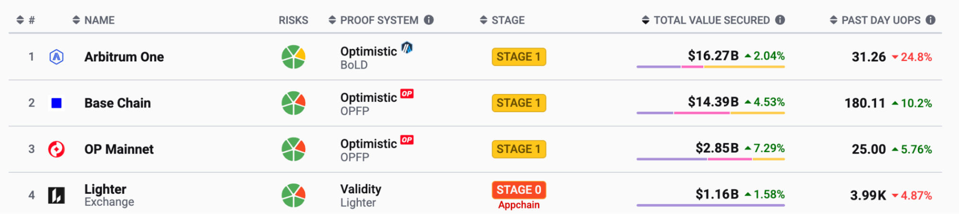The width and height of the screenshot is (959, 214).
Task: Click the Lighter Exchange logo icon
Action: 57,195
